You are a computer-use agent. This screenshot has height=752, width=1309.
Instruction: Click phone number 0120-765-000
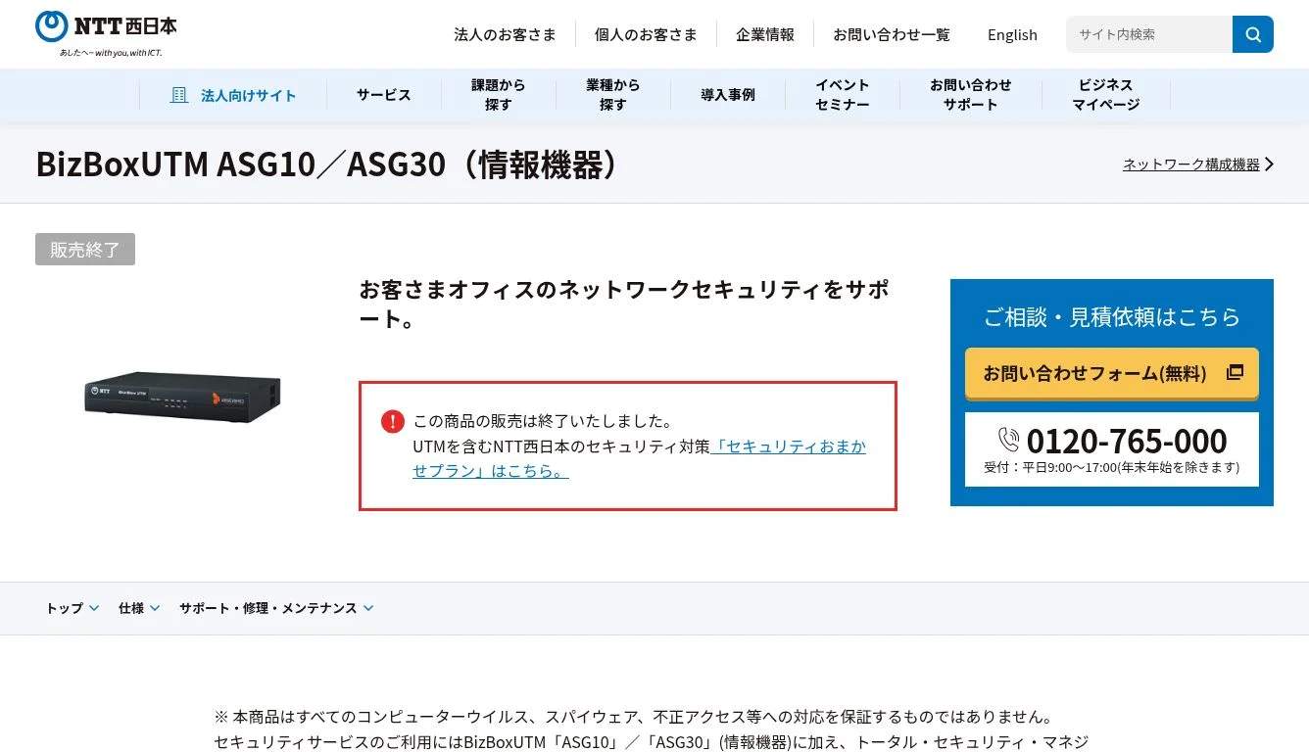coord(1127,441)
